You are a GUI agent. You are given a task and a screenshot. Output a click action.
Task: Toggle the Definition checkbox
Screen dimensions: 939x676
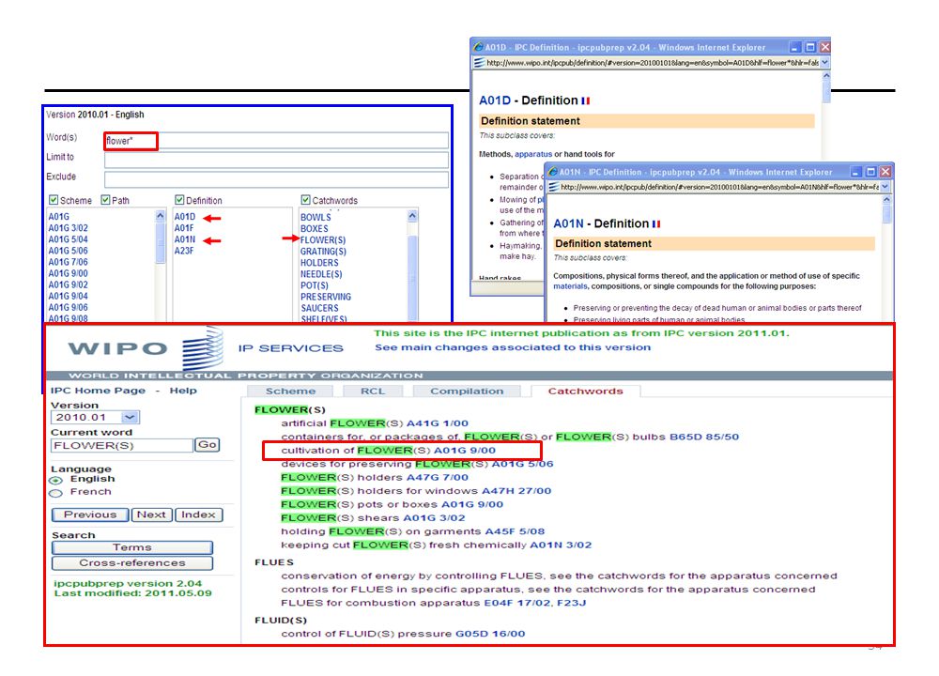click(179, 200)
